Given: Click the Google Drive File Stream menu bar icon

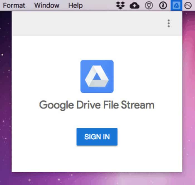Looking at the screenshot, I should (x=176, y=5).
